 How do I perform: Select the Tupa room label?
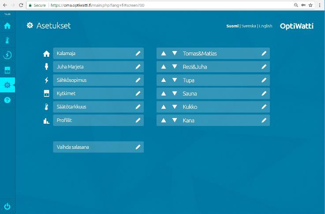coord(188,80)
